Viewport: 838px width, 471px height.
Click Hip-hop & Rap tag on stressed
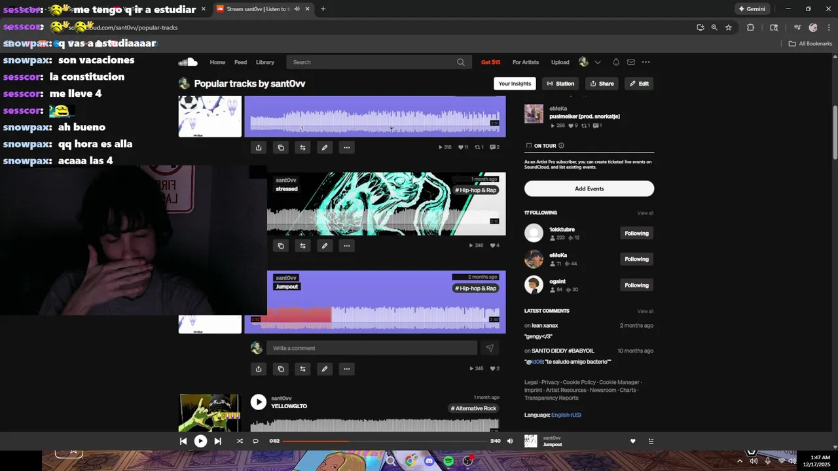pos(476,190)
